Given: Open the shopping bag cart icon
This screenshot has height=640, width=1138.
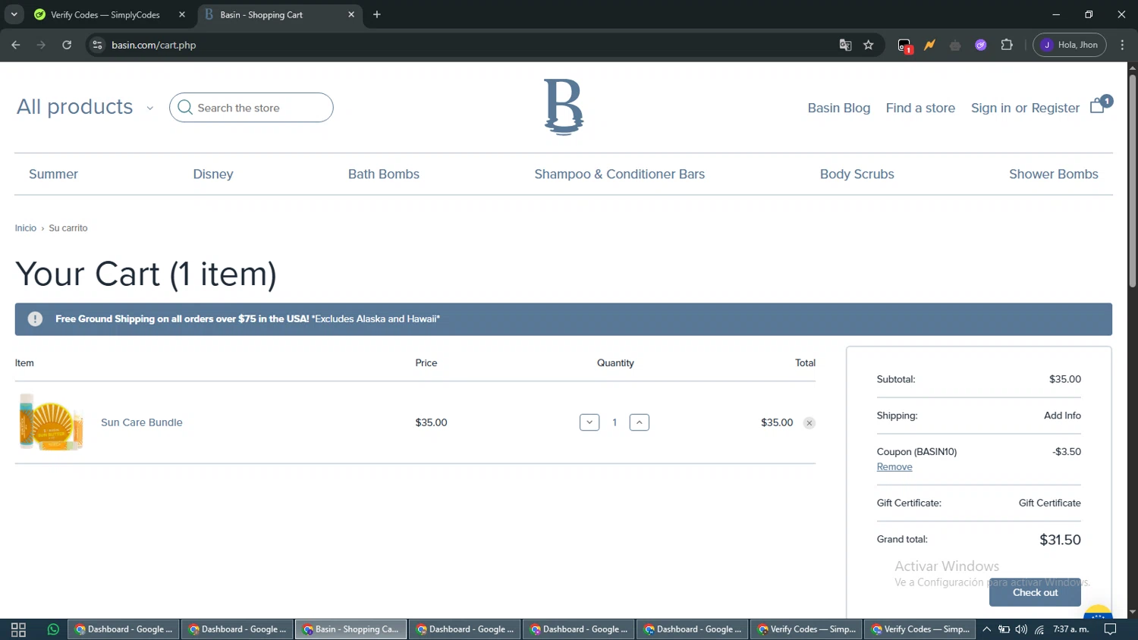Looking at the screenshot, I should [1097, 106].
